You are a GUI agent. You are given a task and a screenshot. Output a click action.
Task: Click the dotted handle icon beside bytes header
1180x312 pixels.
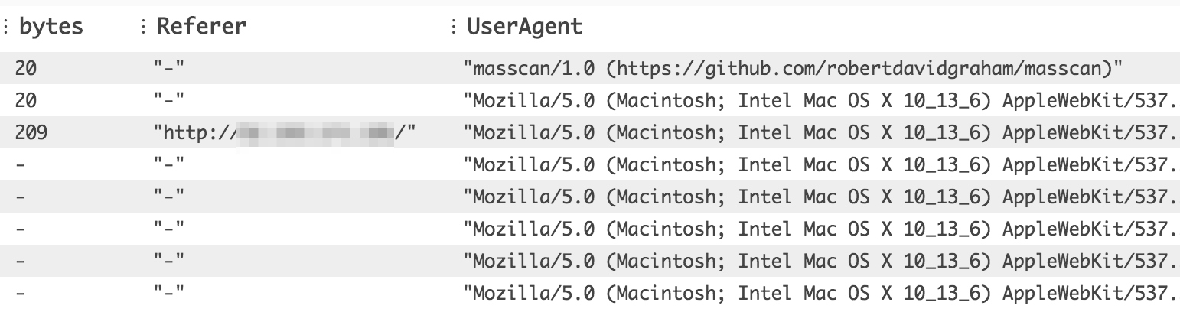coord(6,27)
